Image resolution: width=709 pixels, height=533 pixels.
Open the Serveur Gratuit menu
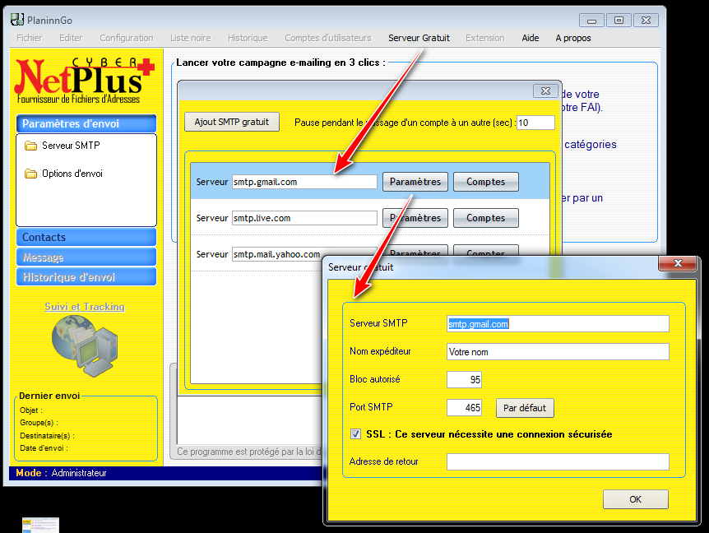click(x=419, y=38)
